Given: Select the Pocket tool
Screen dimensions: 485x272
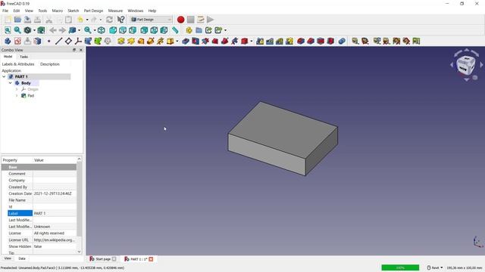Looking at the screenshot, I should [x=185, y=41].
